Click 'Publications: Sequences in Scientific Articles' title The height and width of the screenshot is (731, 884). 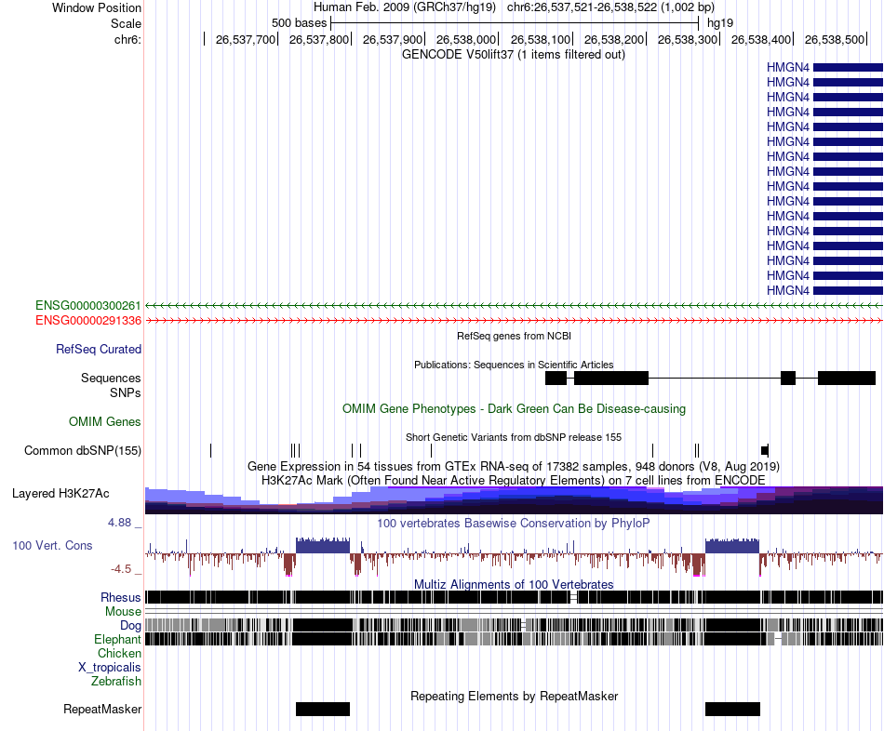tap(514, 365)
